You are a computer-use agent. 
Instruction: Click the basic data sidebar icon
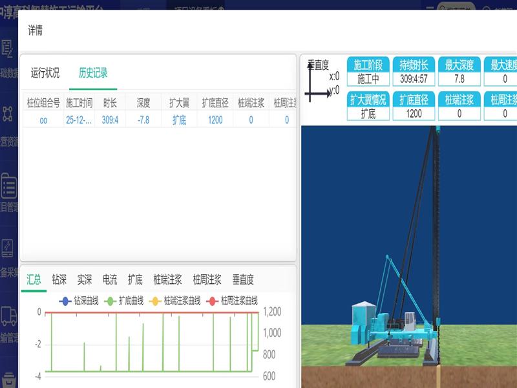tap(8, 49)
